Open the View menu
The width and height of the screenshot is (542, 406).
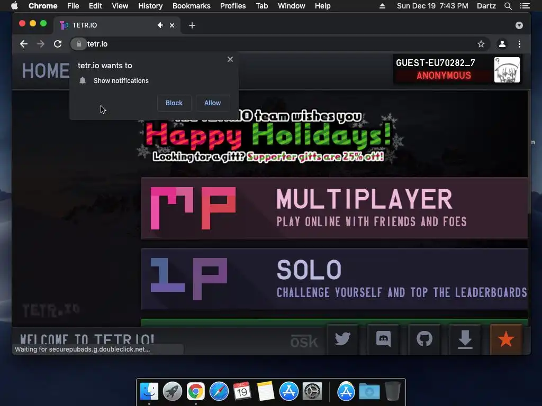tap(120, 6)
